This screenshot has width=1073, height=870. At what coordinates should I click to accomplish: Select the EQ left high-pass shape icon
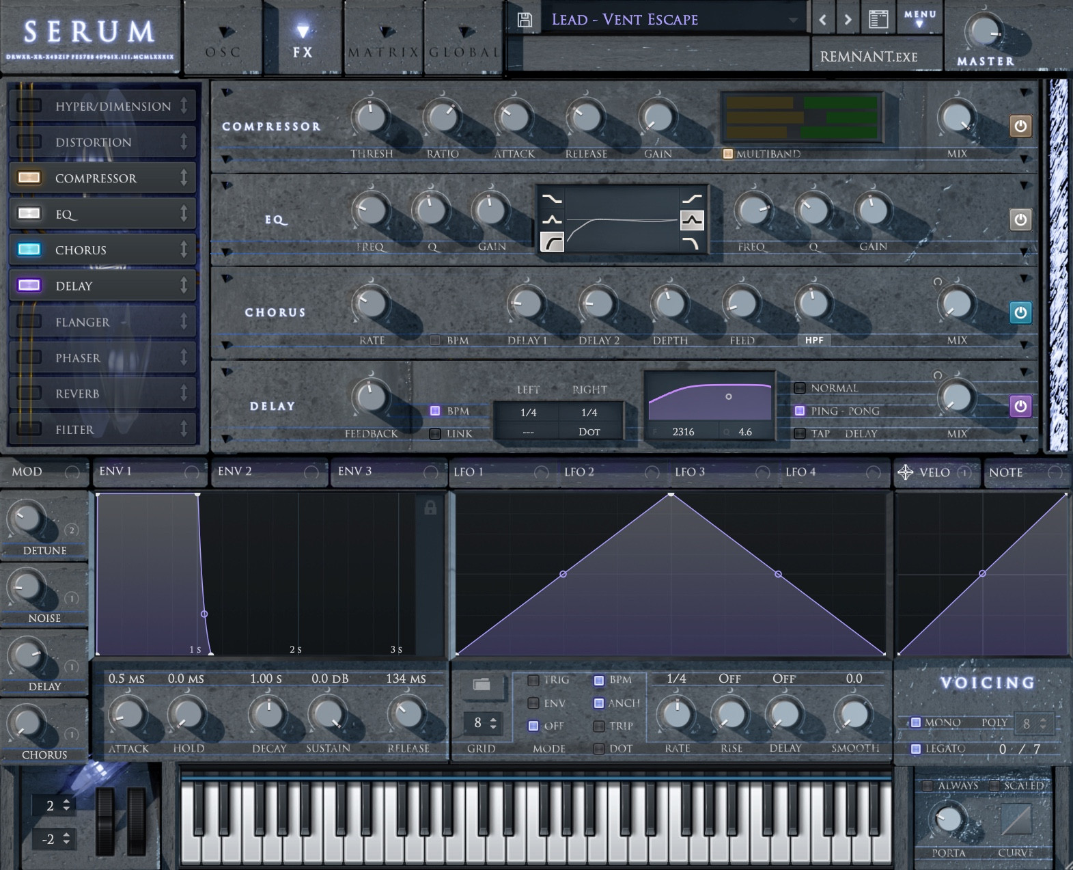pos(552,242)
